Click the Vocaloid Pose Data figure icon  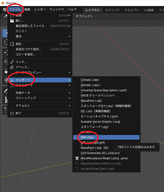[x=77, y=169]
